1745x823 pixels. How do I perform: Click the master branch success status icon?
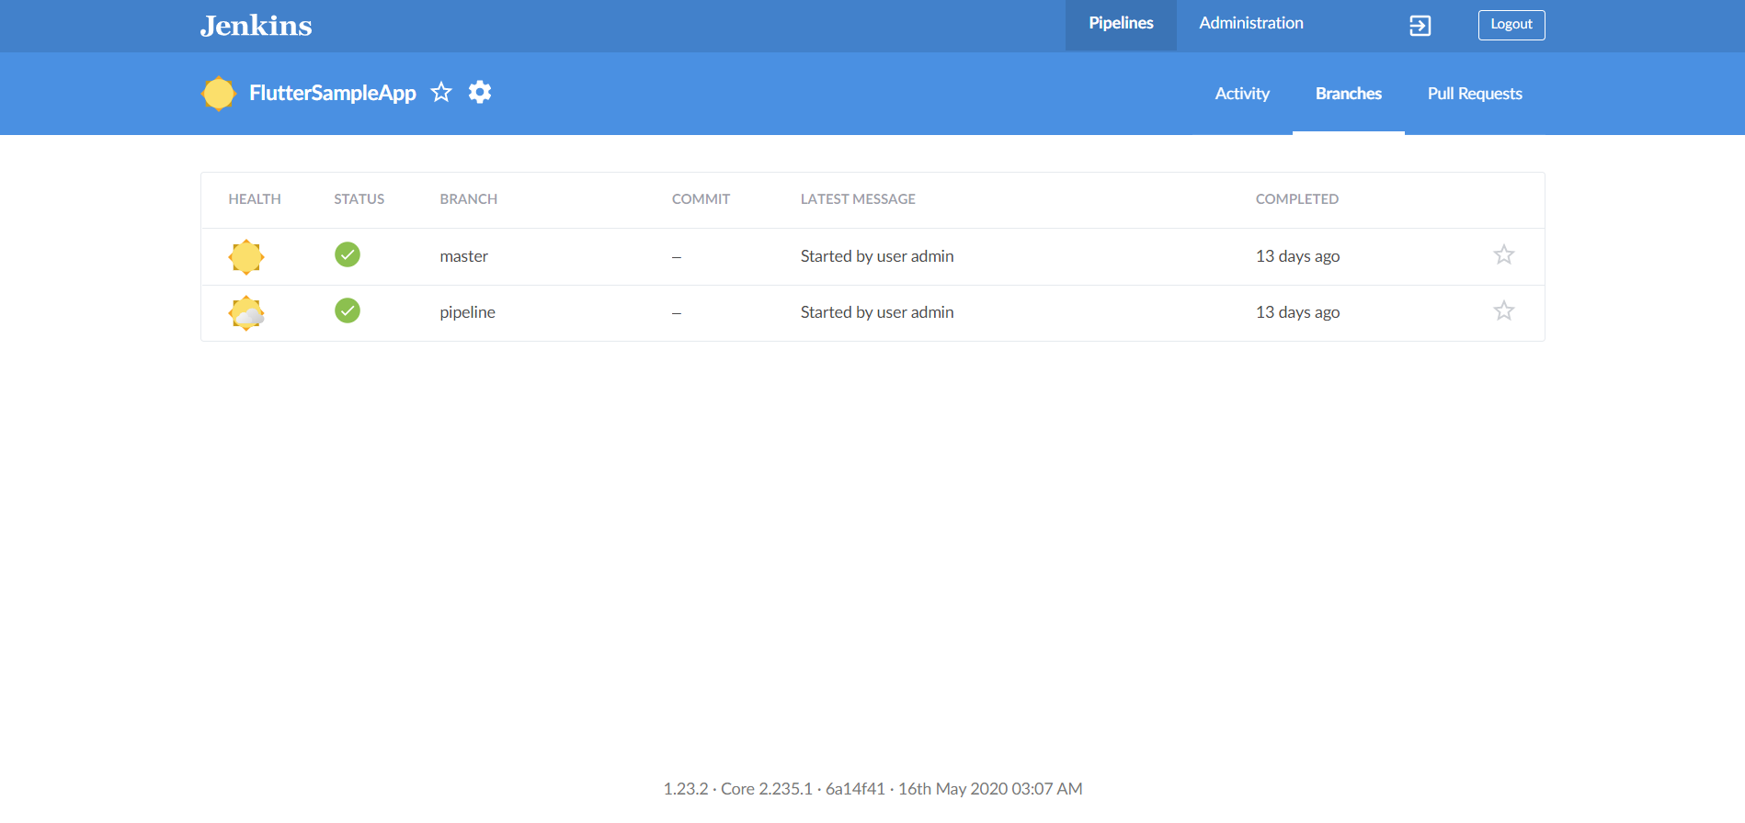(348, 254)
